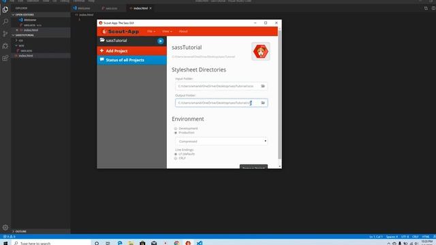Viewport: 436px width, 245px height.
Task: Open File Explorer from the taskbar
Action: click(131, 243)
